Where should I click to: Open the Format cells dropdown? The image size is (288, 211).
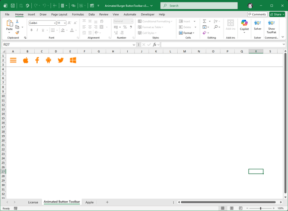click(x=186, y=33)
